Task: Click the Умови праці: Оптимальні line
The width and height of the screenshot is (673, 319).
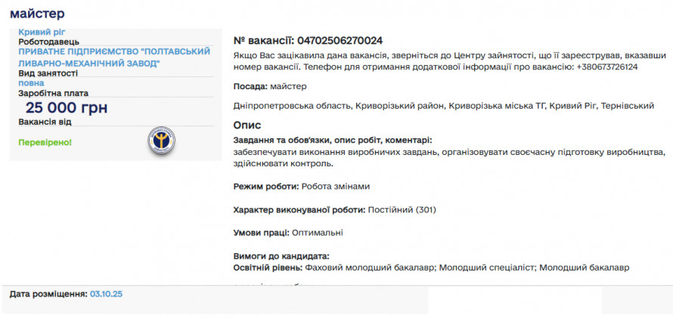Action: tap(288, 233)
